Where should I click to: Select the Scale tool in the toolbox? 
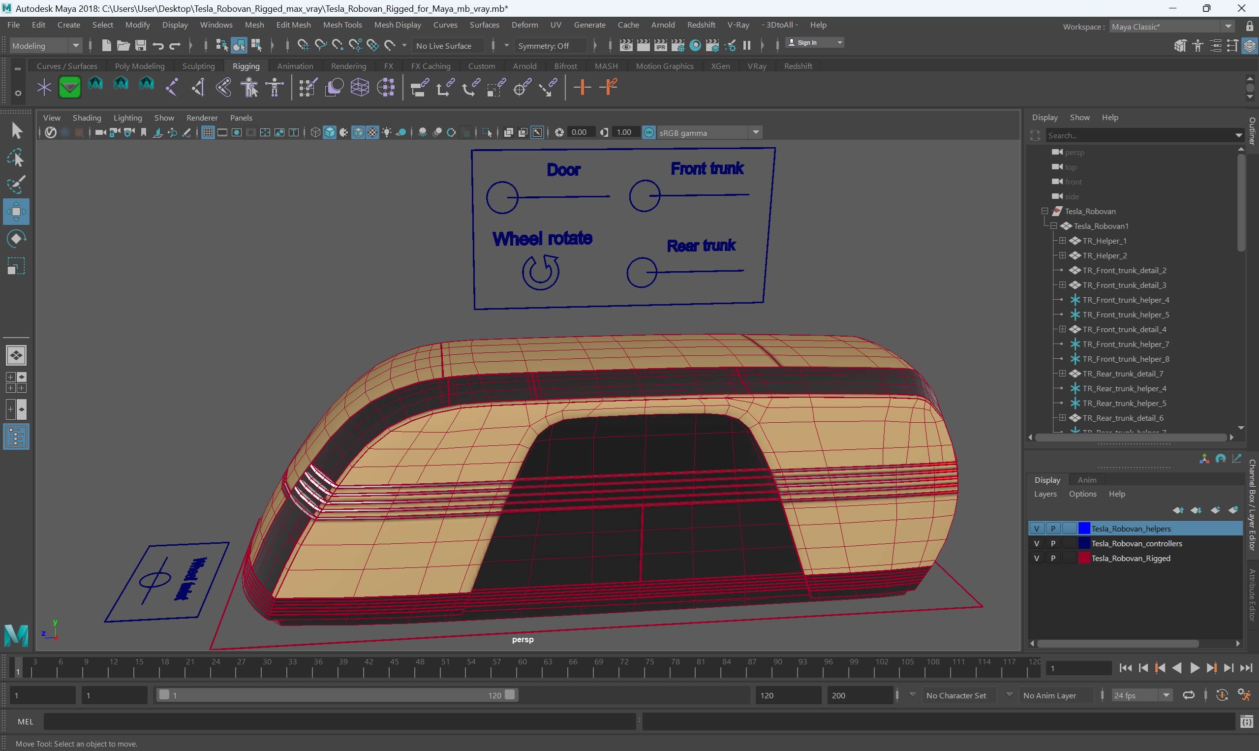pos(16,266)
